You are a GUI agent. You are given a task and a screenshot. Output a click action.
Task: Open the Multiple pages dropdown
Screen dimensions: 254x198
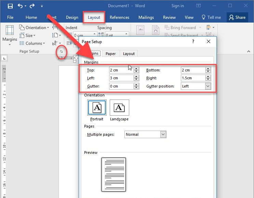tap(163, 134)
